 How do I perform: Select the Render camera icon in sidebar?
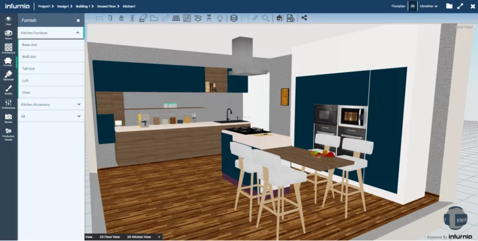(x=8, y=118)
